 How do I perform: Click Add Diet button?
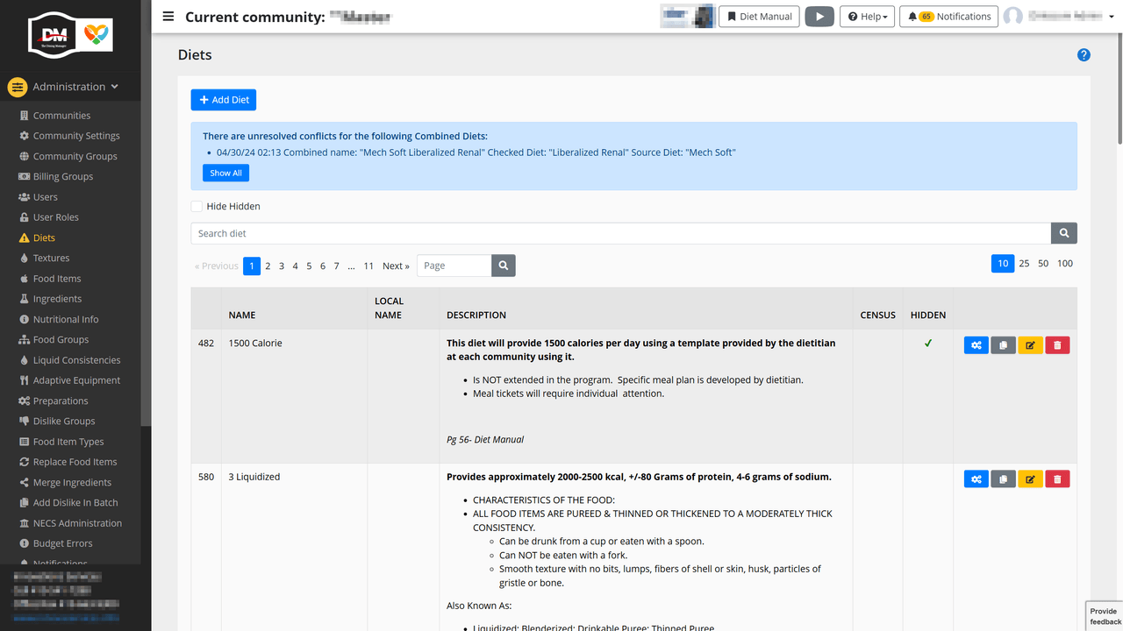coord(224,100)
